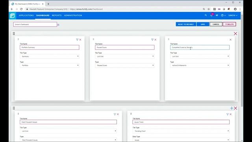Grab Completed Scans tile drag handle

tap(169, 39)
